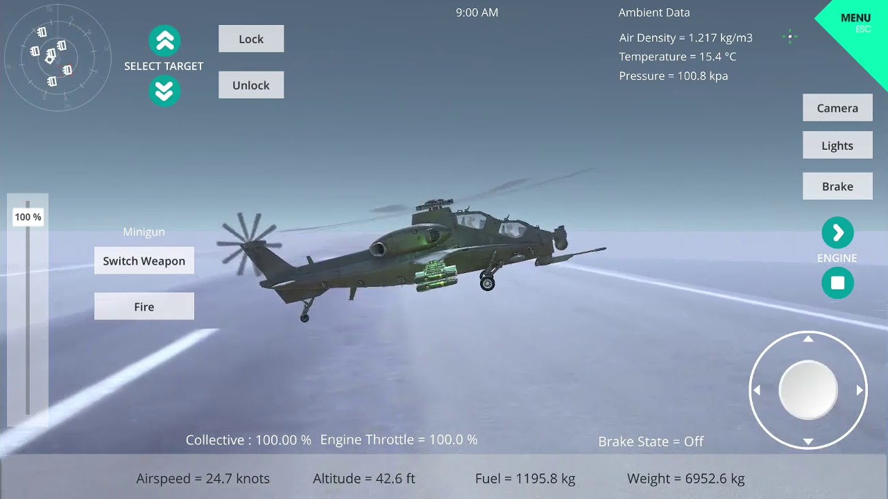Click the Temperature = 15.4 °C readout

[678, 57]
